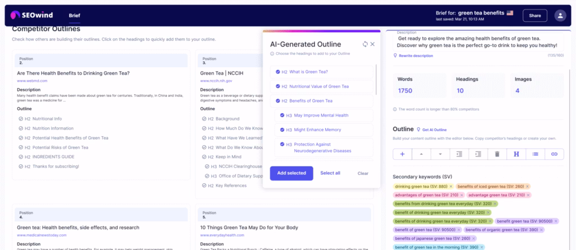576x250 pixels.
Task: Move heading up with up arrow
Action: point(421,154)
